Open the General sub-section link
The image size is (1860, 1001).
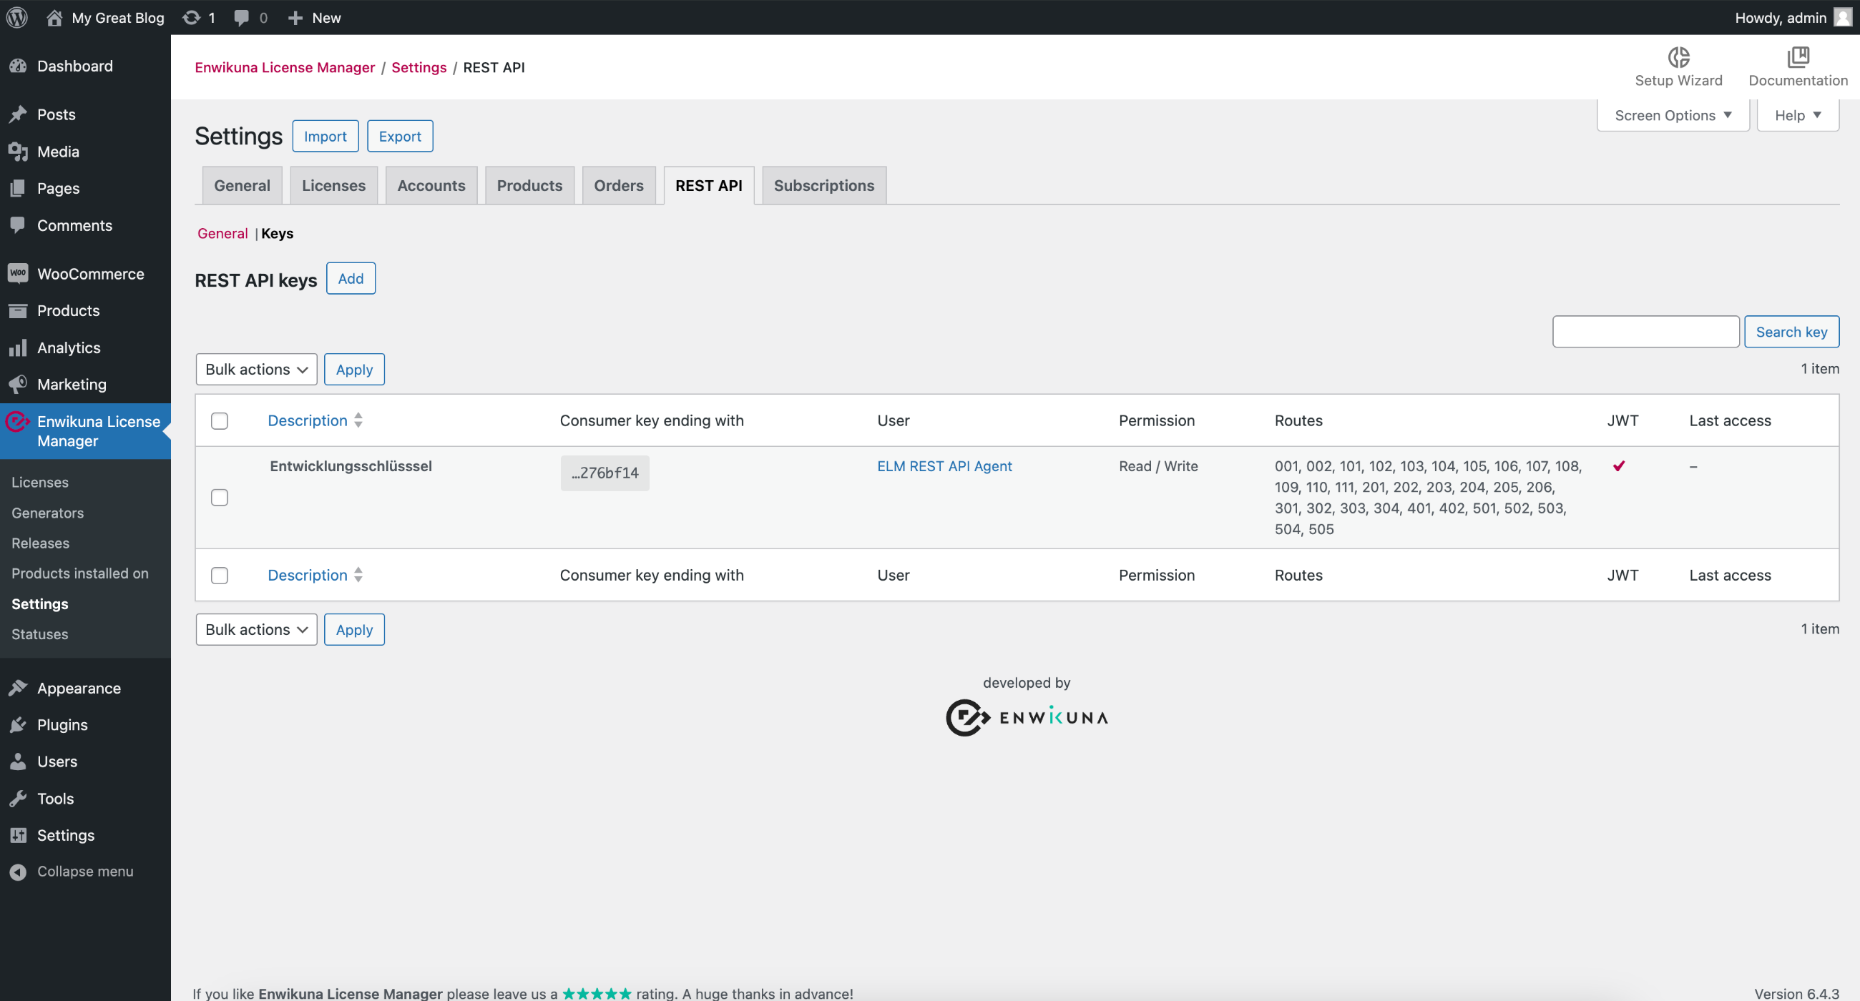pos(222,233)
